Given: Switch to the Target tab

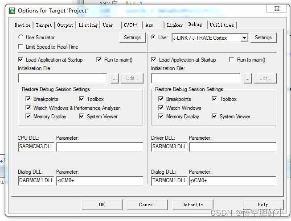Looking at the screenshot, I should point(44,25).
